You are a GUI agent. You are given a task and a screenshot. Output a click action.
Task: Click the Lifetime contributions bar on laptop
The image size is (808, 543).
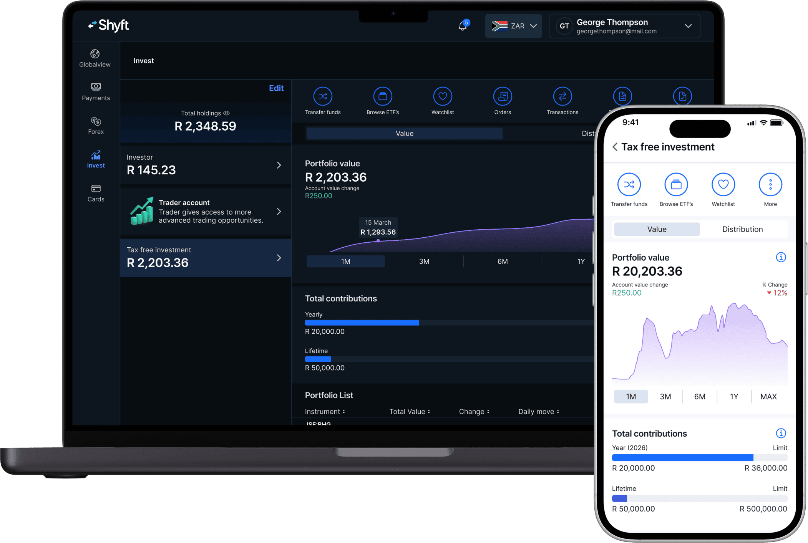pos(450,359)
